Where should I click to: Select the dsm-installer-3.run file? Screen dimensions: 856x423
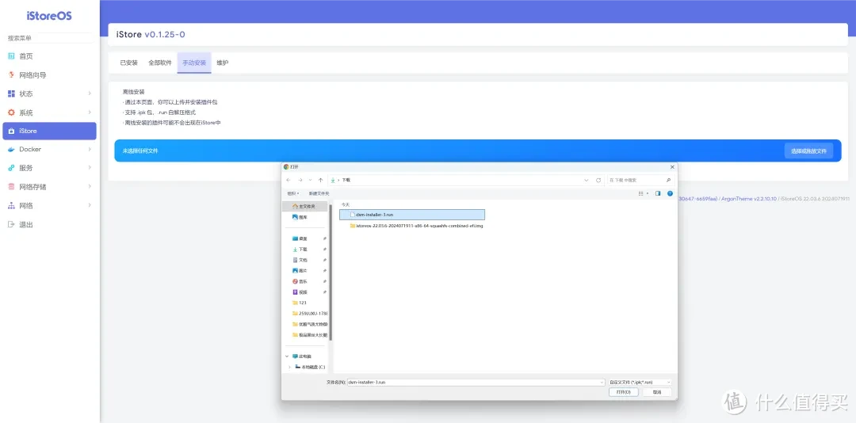click(x=411, y=215)
